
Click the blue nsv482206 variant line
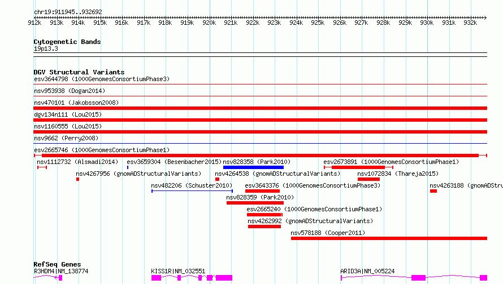tap(192, 191)
